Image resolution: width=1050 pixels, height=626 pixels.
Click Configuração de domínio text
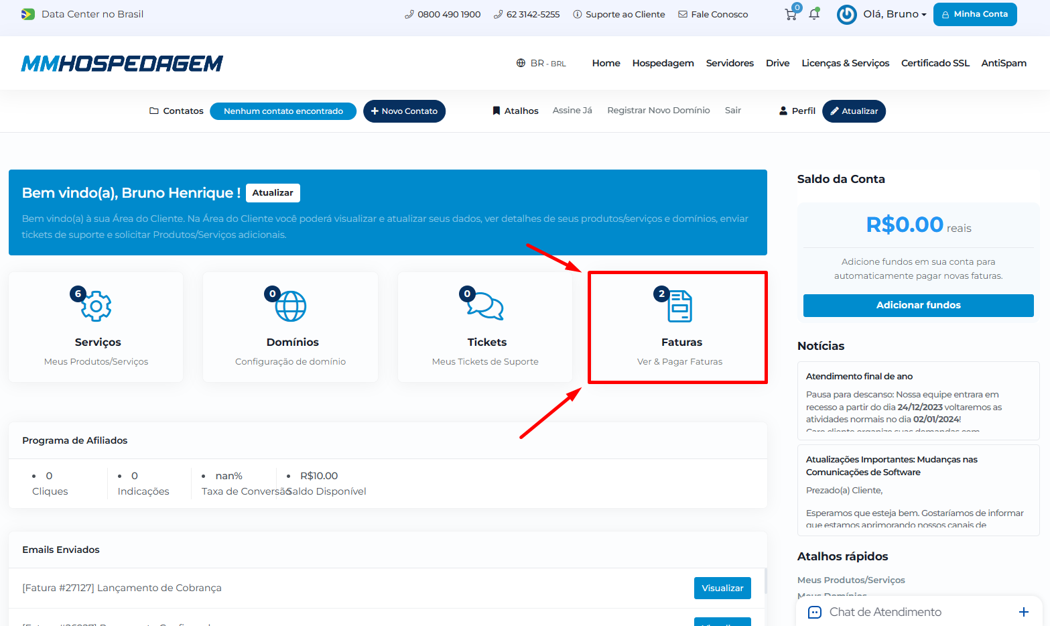[290, 361]
